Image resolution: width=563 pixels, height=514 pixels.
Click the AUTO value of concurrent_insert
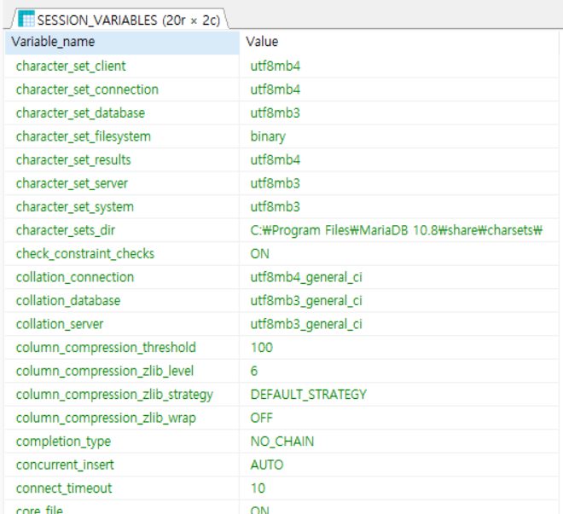399,465
